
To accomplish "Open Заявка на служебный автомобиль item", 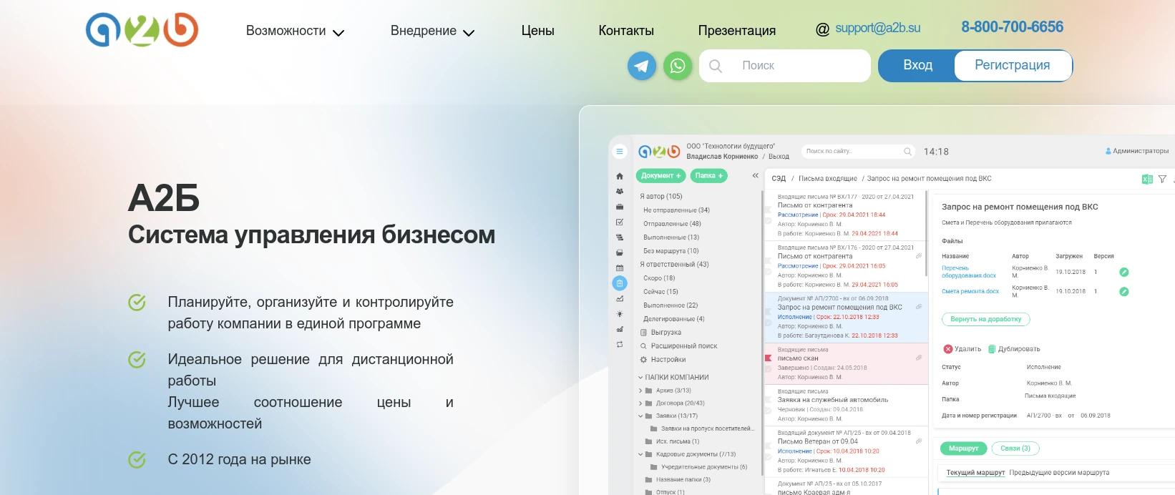I will [833, 401].
